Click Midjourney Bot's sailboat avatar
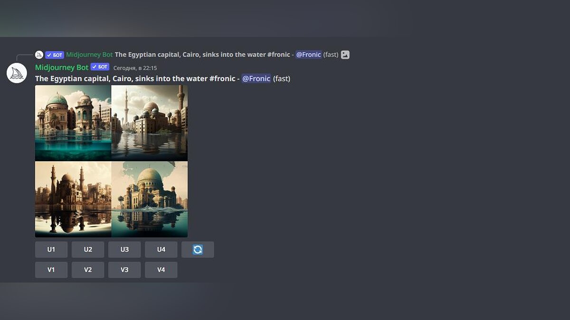The height and width of the screenshot is (320, 570). pos(17,72)
